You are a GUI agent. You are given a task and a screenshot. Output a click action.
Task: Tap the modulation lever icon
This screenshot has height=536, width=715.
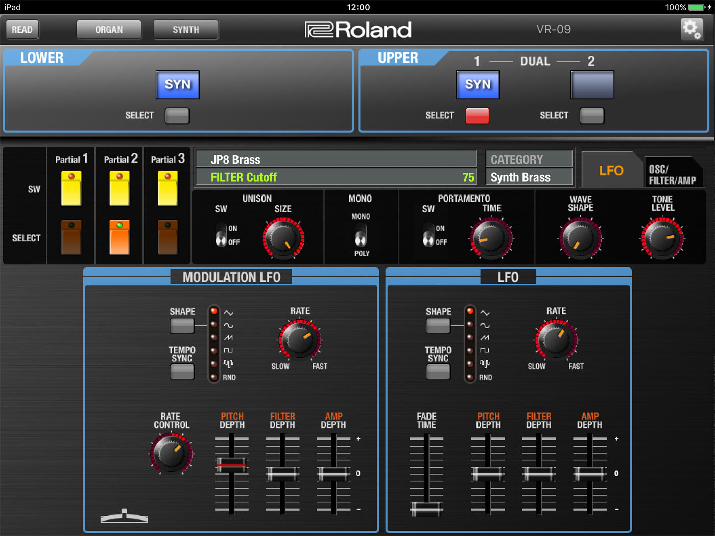tap(124, 516)
